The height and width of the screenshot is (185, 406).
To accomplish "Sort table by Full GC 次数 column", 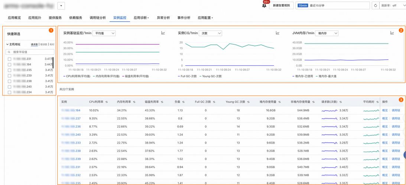I will tap(214, 102).
